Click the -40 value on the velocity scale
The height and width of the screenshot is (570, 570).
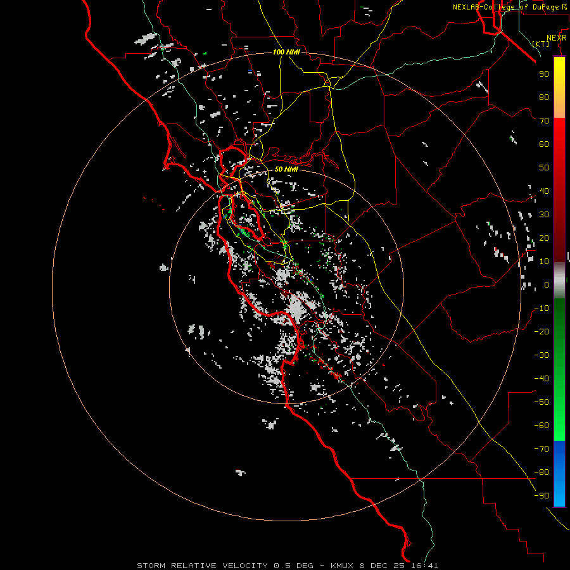pos(541,379)
